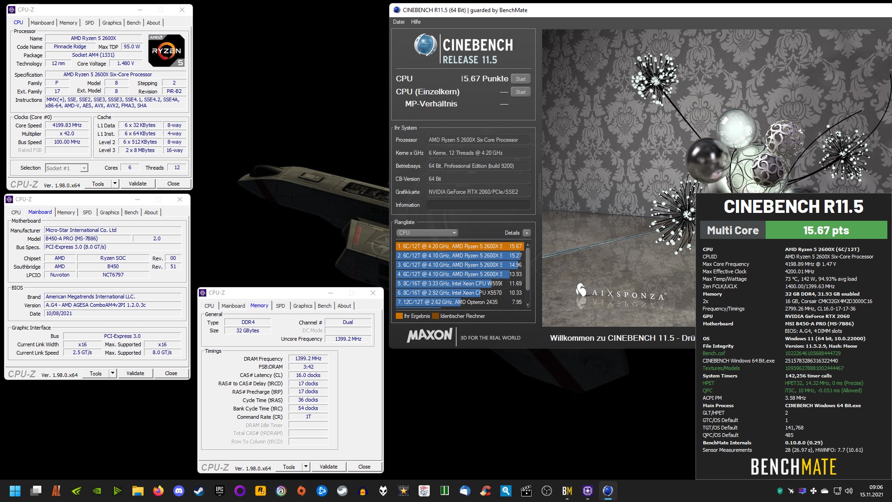Open Task View from the taskbar
The image size is (892, 502).
pyautogui.click(x=36, y=491)
